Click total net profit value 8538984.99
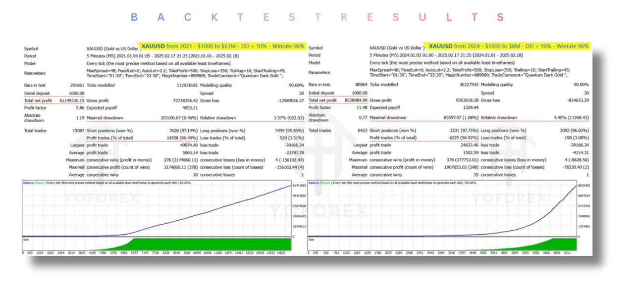The image size is (634, 295). 354,100
